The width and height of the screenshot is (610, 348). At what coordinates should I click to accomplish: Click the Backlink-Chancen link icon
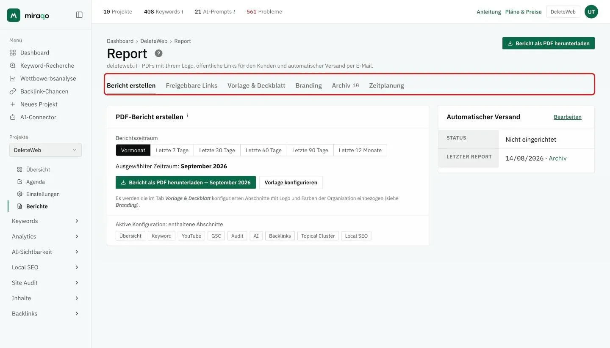pyautogui.click(x=13, y=91)
